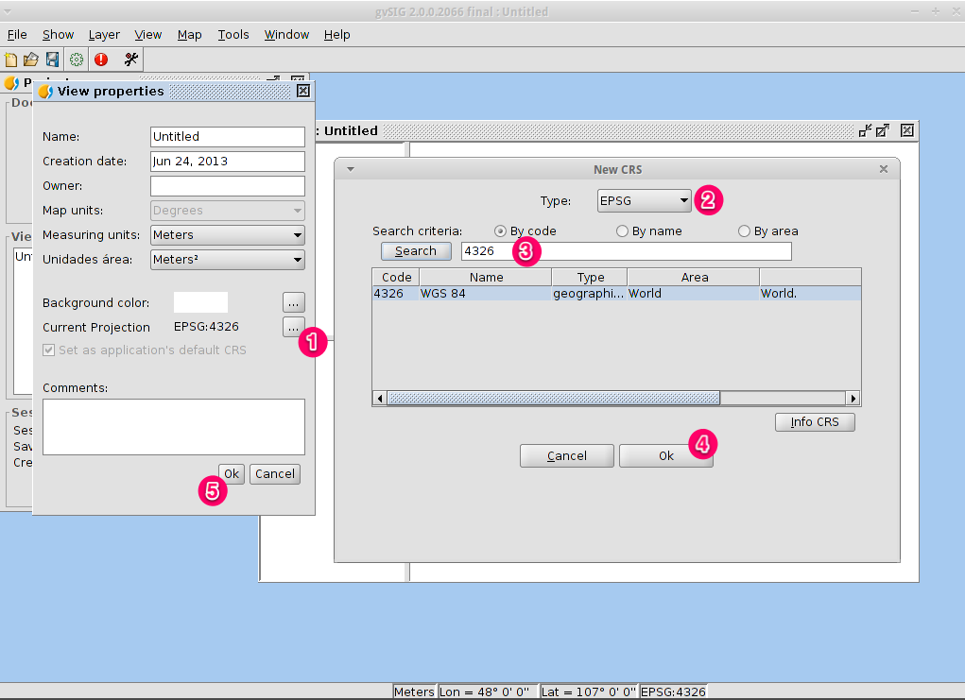Click the search code field containing 4326
Viewport: 965px width, 700px height.
[627, 251]
